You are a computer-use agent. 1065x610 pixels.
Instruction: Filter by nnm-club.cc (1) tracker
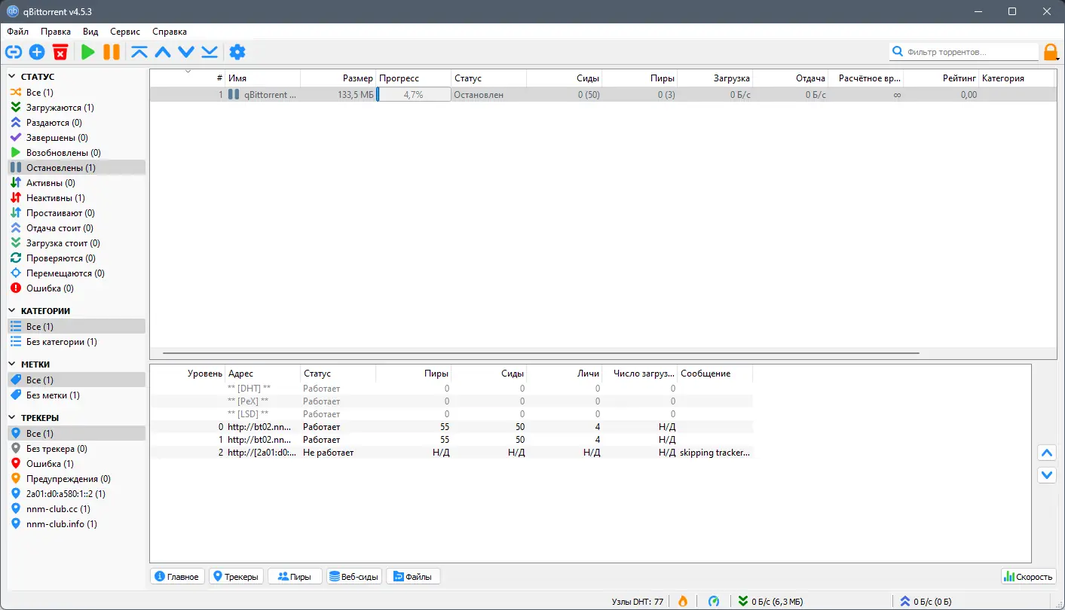pos(76,509)
